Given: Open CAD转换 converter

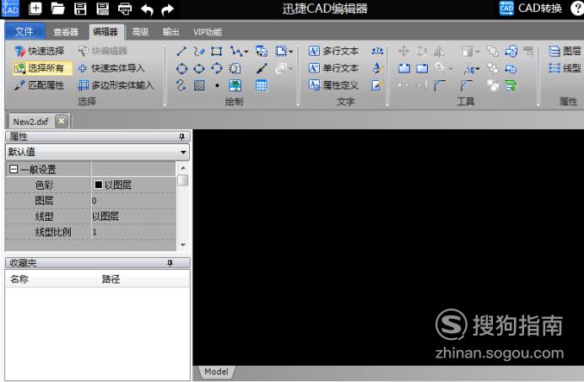Looking at the screenshot, I should coord(531,8).
